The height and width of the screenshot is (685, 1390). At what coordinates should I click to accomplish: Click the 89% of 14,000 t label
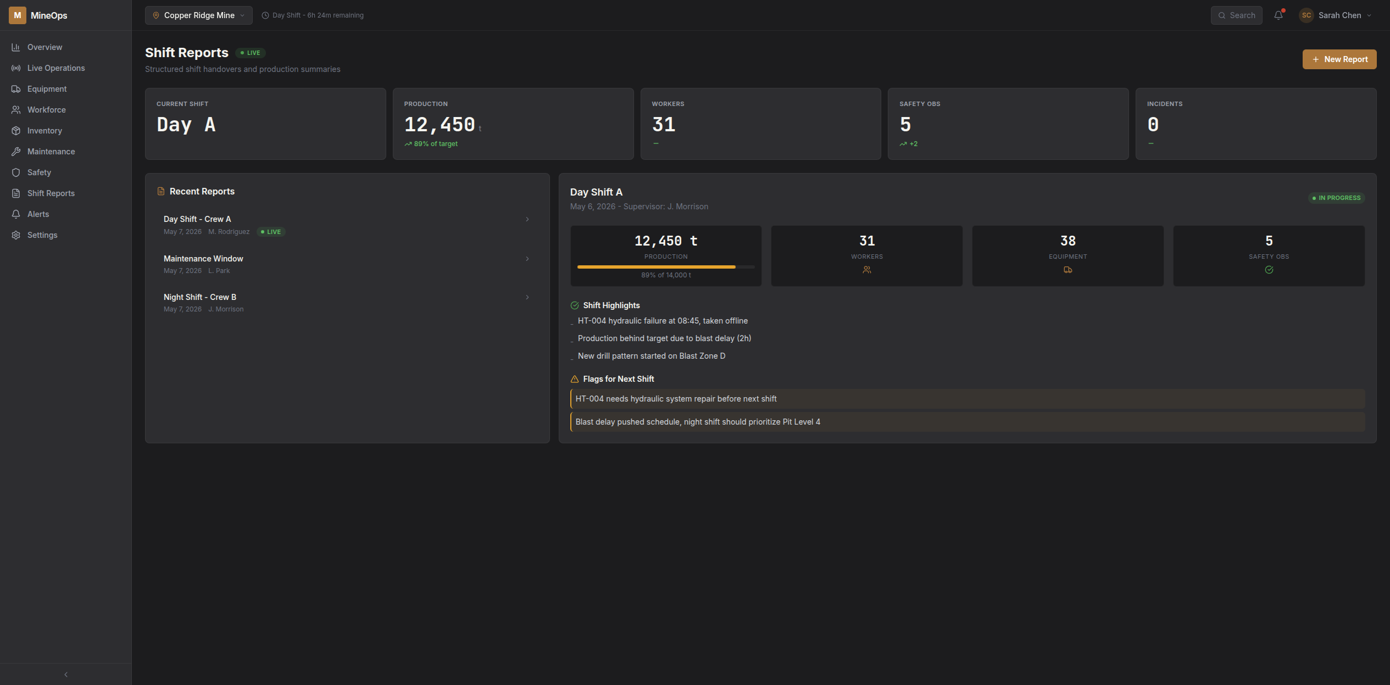point(666,275)
